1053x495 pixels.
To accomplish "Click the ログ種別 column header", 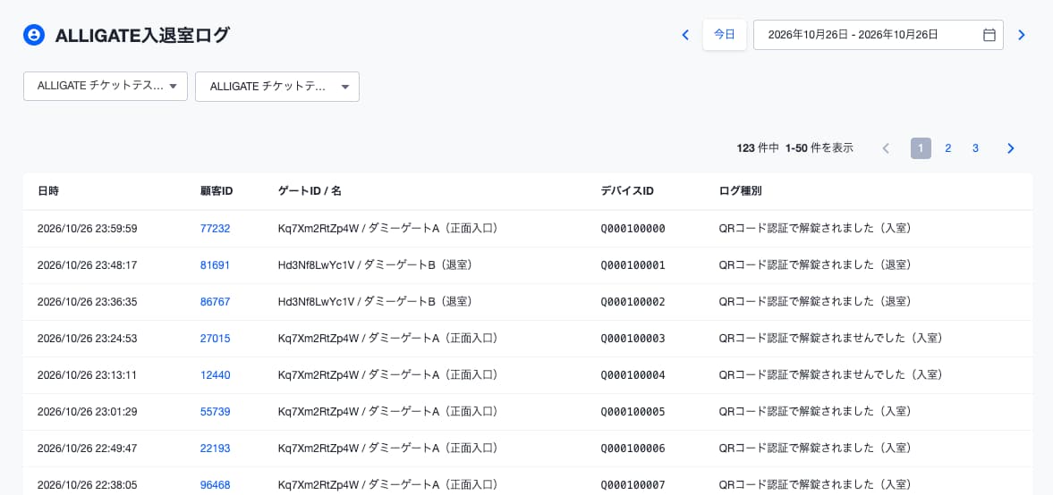I will 740,191.
